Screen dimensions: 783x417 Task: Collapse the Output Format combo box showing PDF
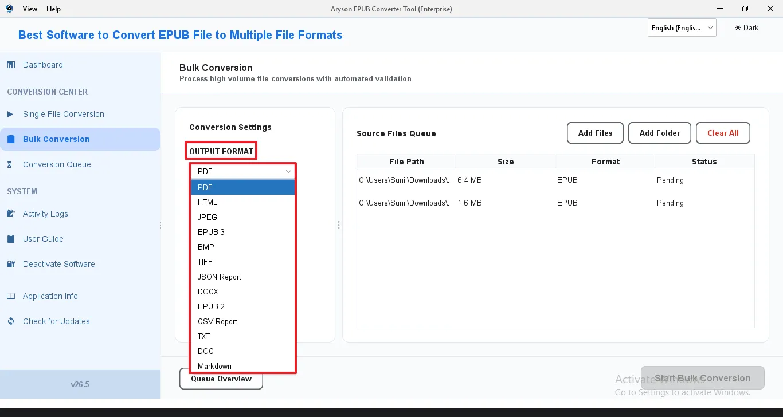click(242, 171)
